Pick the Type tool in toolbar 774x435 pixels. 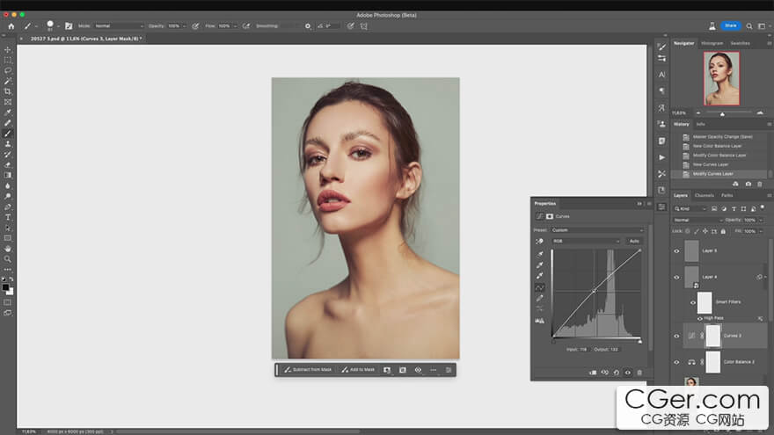coord(8,217)
